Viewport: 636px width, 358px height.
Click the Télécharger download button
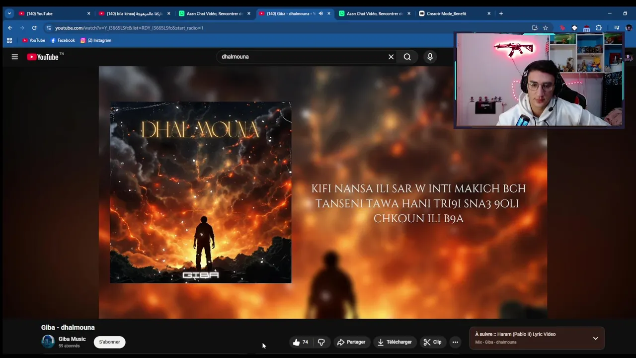pos(395,342)
